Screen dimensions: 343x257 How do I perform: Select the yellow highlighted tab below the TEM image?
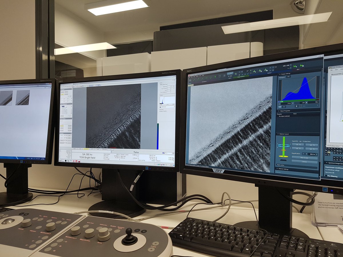click(86, 149)
